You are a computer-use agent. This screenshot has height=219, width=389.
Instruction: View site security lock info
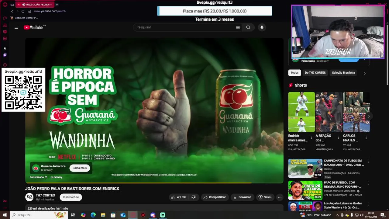29,11
